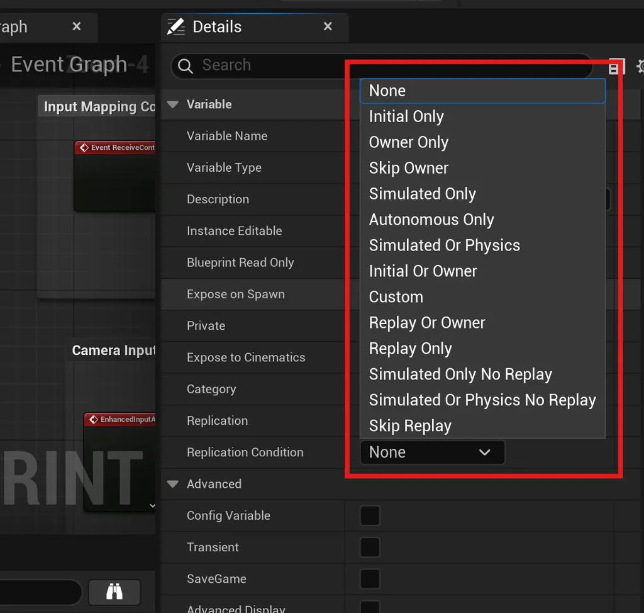Enable the Transient checkbox
This screenshot has width=644, height=613.
tap(370, 547)
